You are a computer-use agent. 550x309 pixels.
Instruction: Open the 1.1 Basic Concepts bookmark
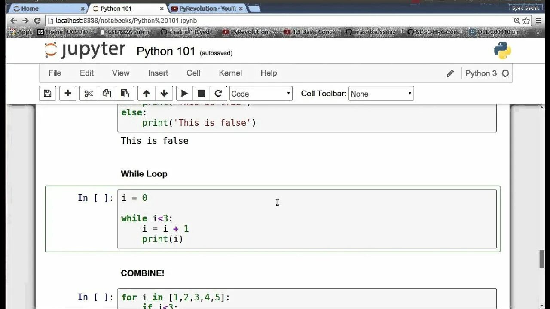(x=309, y=32)
